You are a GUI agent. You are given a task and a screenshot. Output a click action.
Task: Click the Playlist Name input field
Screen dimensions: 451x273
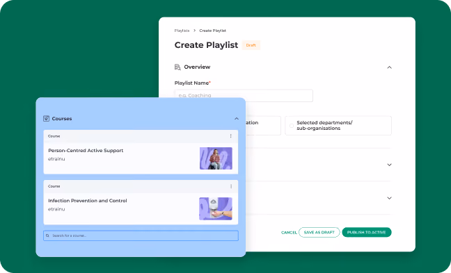[244, 96]
